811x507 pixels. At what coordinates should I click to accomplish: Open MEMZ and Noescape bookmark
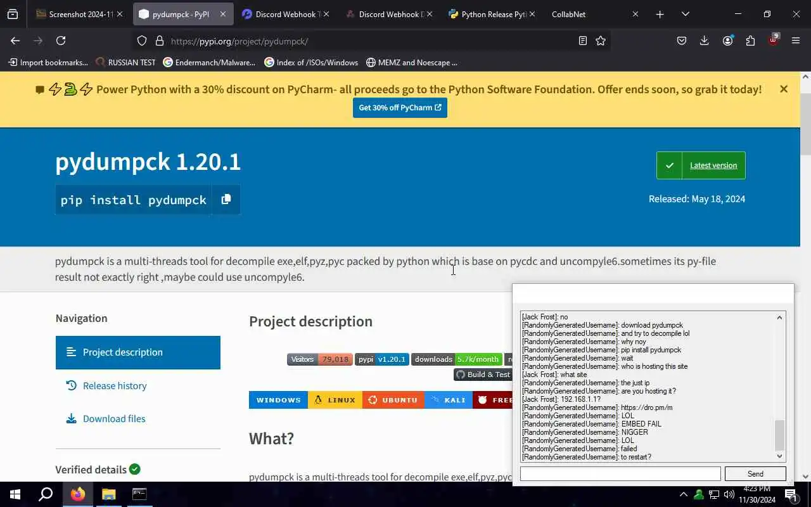click(411, 62)
